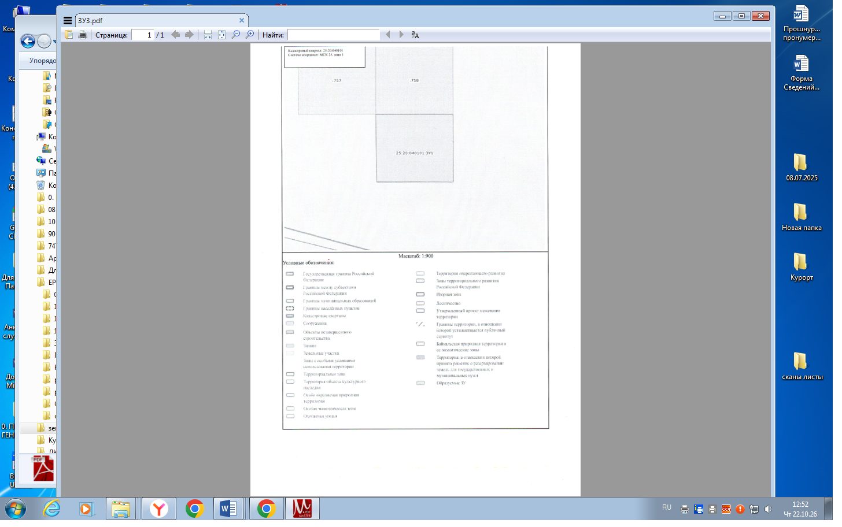
Task: Select the Fit Width view icon
Action: (x=208, y=35)
